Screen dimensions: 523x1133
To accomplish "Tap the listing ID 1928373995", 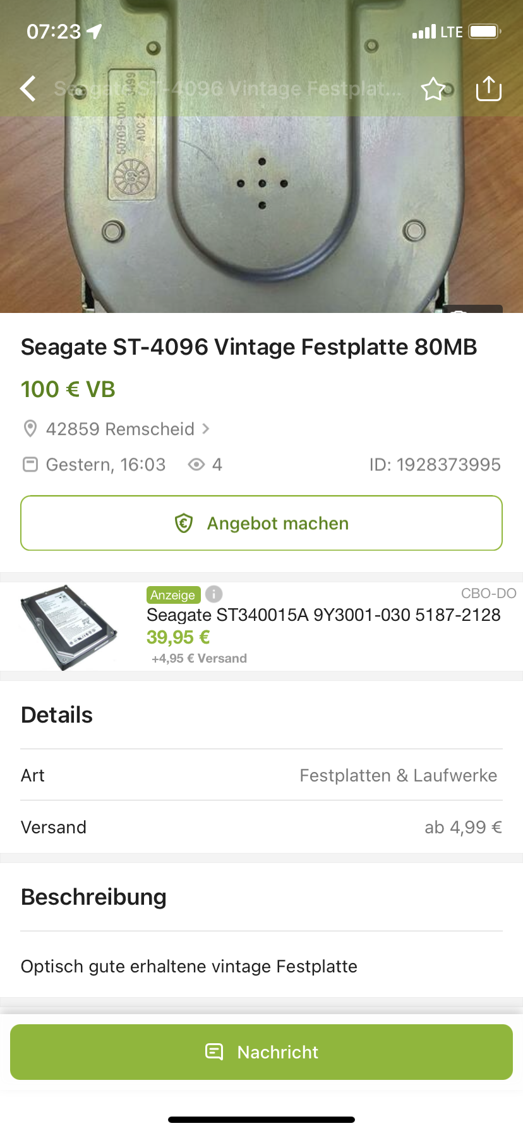I will [435, 465].
